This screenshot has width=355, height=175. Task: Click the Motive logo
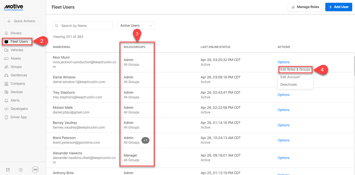pos(14,7)
